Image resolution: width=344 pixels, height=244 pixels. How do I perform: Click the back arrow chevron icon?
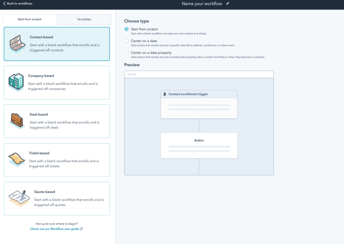(4, 3)
